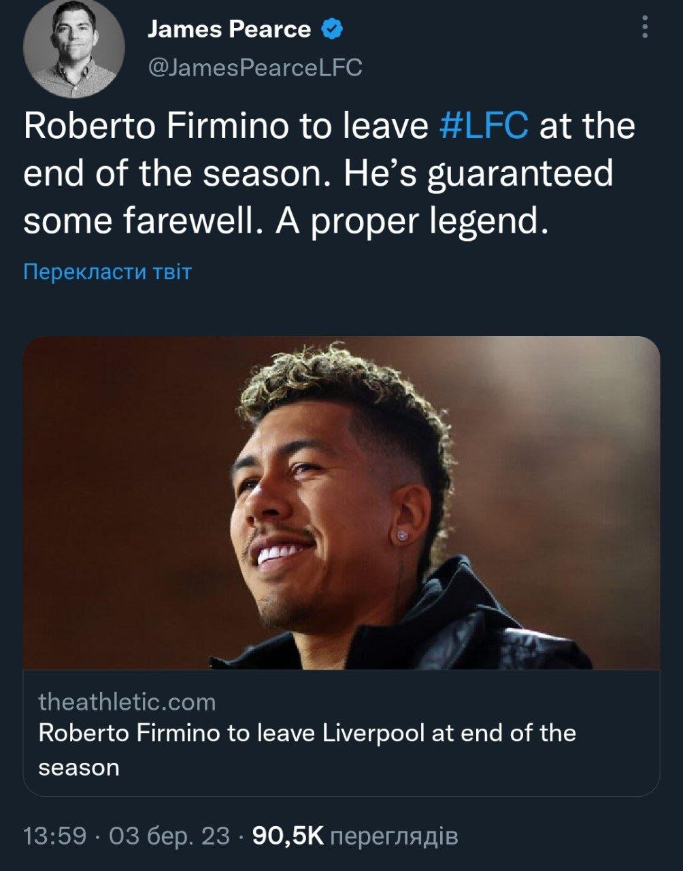The image size is (683, 871).
Task: Click the theathletic.com domain label
Action: coord(127,702)
